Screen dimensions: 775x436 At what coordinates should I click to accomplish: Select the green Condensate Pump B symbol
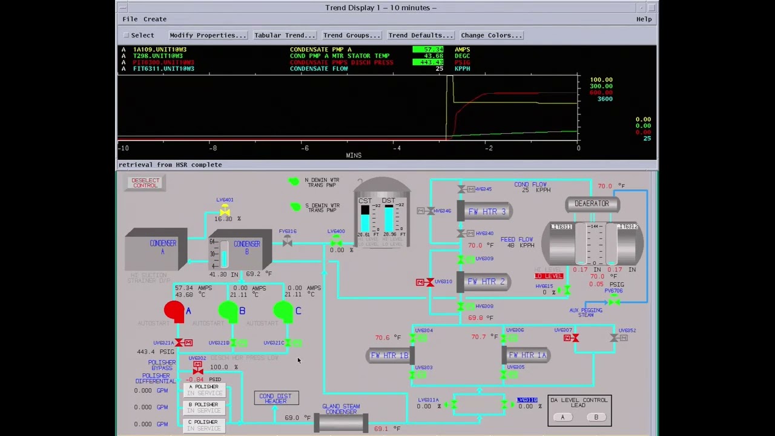228,311
